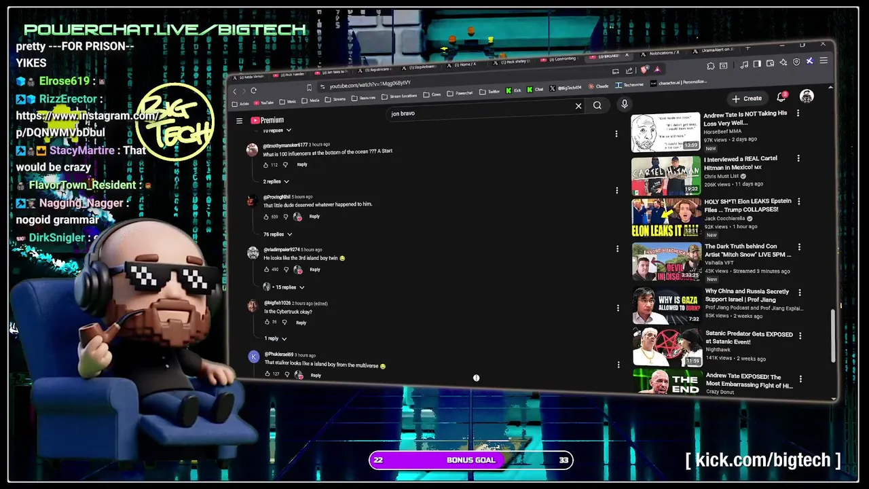
Task: Open 'Chris Must List' channel name
Action: (720, 177)
